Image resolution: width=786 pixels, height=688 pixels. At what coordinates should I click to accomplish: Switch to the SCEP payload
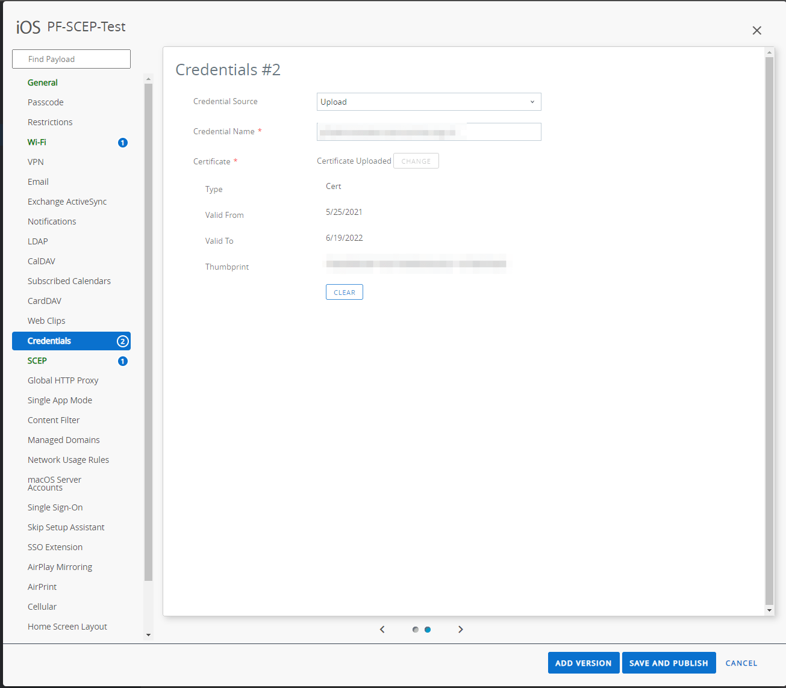coord(37,361)
